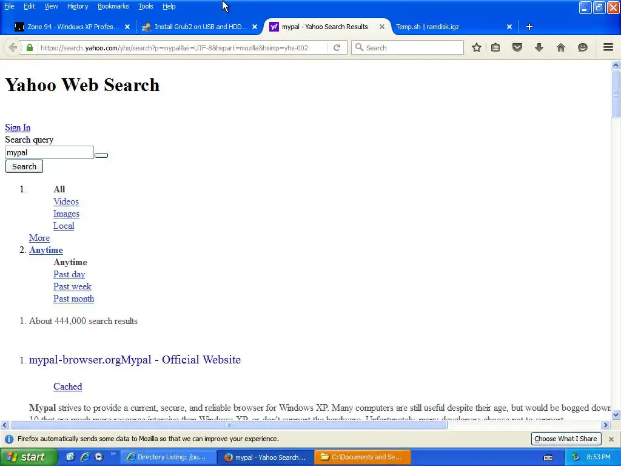Open the Firefox hamburger menu
This screenshot has height=466, width=621.
608,47
